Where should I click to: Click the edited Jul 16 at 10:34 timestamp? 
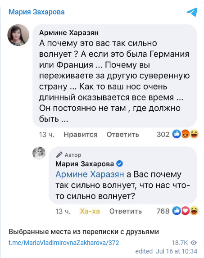[166, 251]
